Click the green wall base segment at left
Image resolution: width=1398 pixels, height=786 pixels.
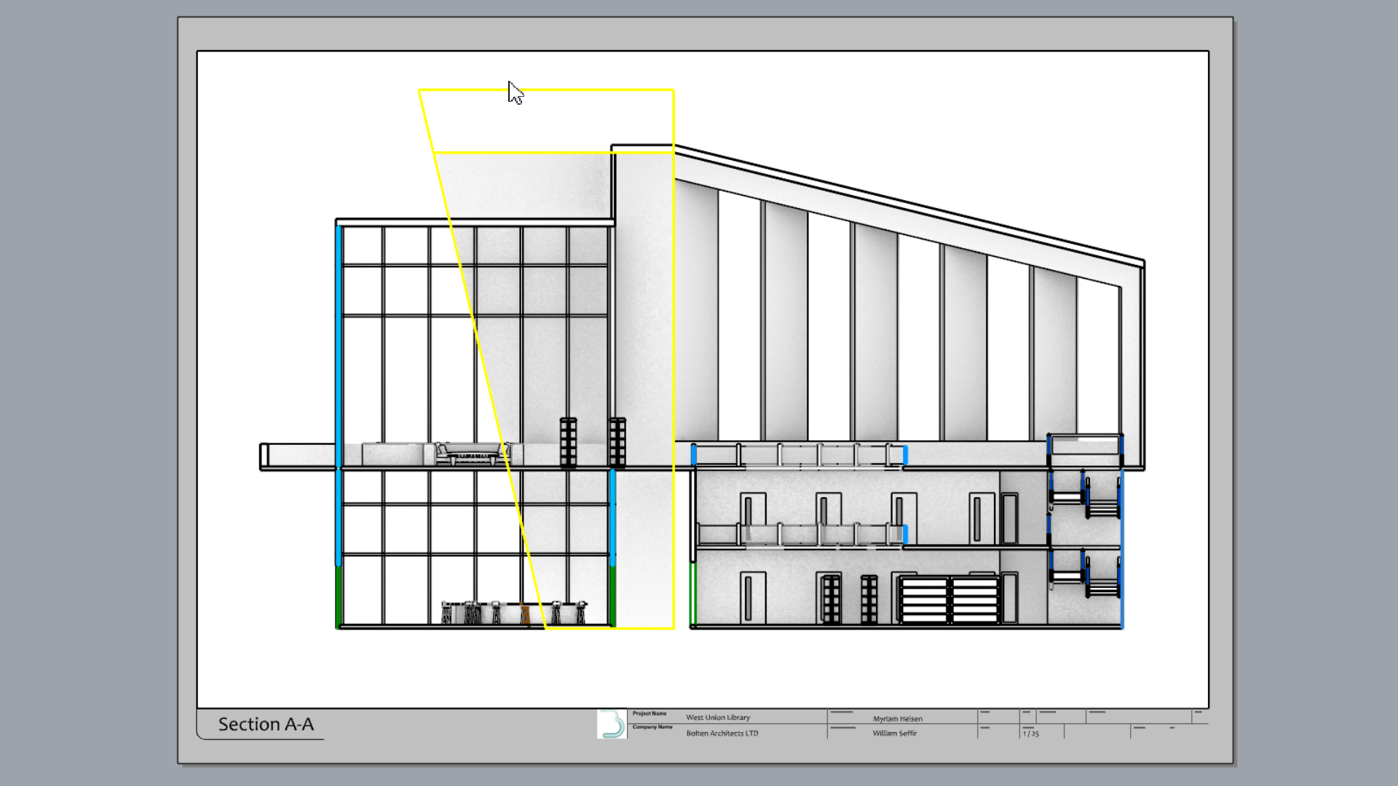339,597
